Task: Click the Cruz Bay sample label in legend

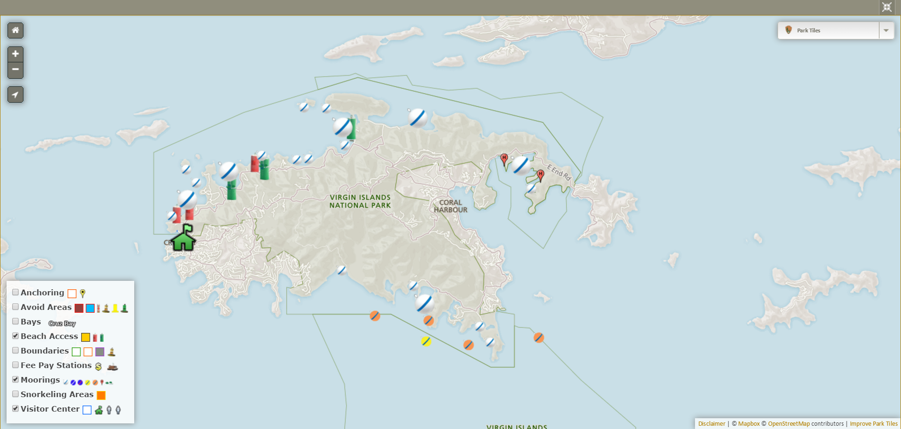Action: coord(62,324)
